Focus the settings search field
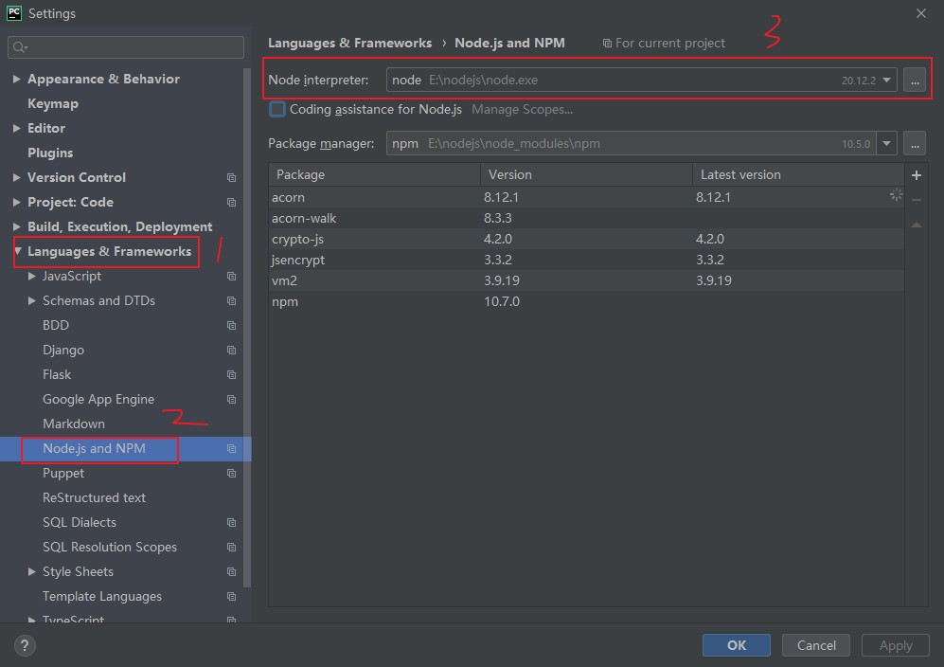This screenshot has width=944, height=667. [x=126, y=47]
